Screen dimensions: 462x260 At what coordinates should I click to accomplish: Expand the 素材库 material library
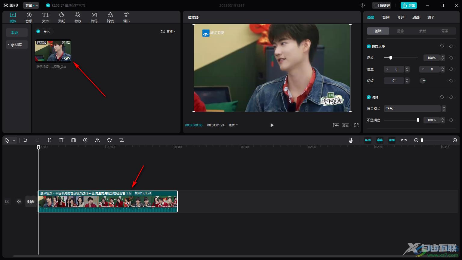coord(17,45)
